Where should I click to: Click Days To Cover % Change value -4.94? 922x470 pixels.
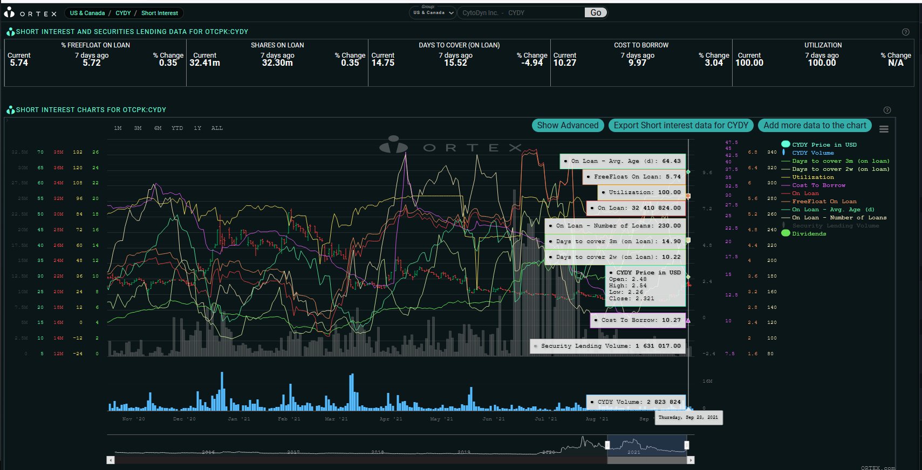[x=532, y=63]
